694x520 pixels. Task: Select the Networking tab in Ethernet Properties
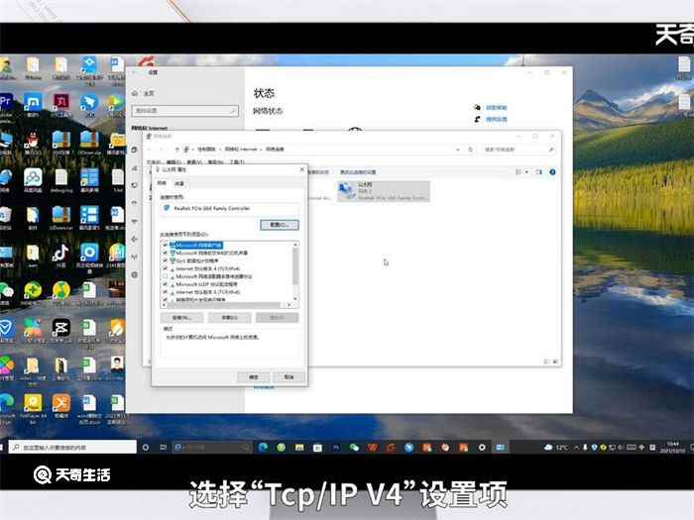[162, 183]
